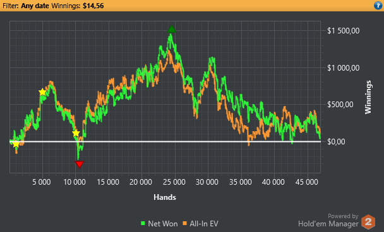The height and width of the screenshot is (232, 384).
Task: Click the vertical Winnings axis title
Action: [368, 97]
